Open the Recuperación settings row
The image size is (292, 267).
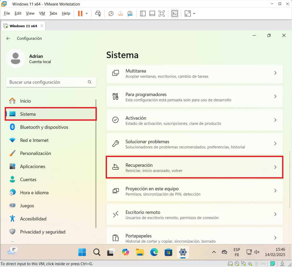coord(195,167)
